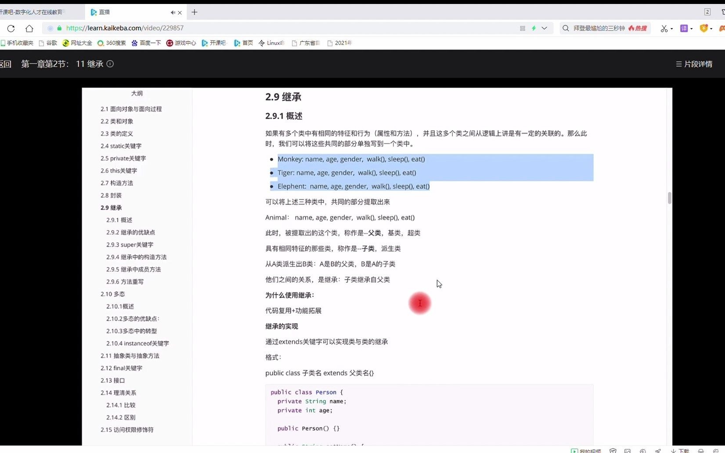Expand the screenshot tool dropdown arrow

pos(671,29)
